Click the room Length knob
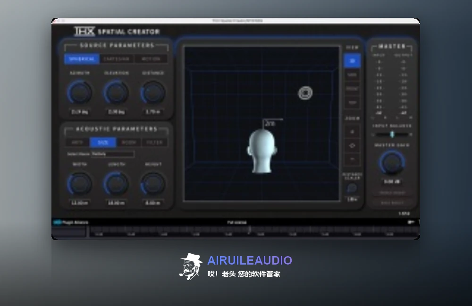 116,184
